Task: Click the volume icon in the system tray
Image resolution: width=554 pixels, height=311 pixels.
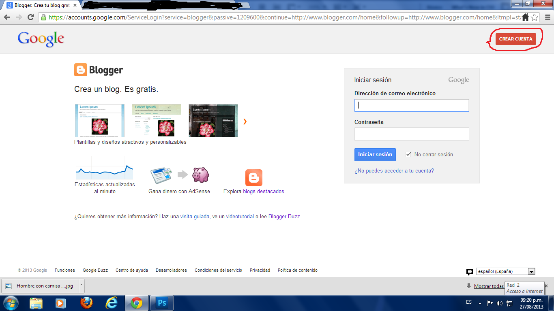Action: 500,302
